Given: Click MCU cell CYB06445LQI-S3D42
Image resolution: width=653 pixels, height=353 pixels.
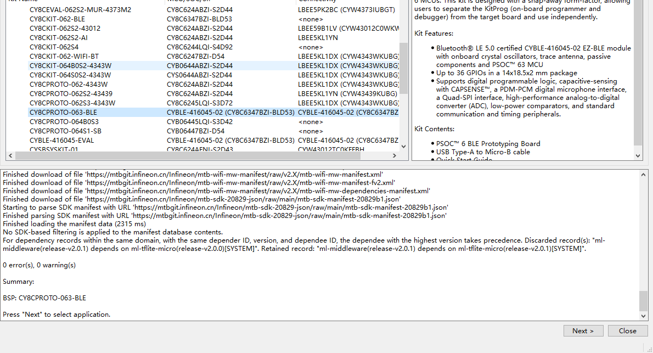Looking at the screenshot, I should 200,122.
